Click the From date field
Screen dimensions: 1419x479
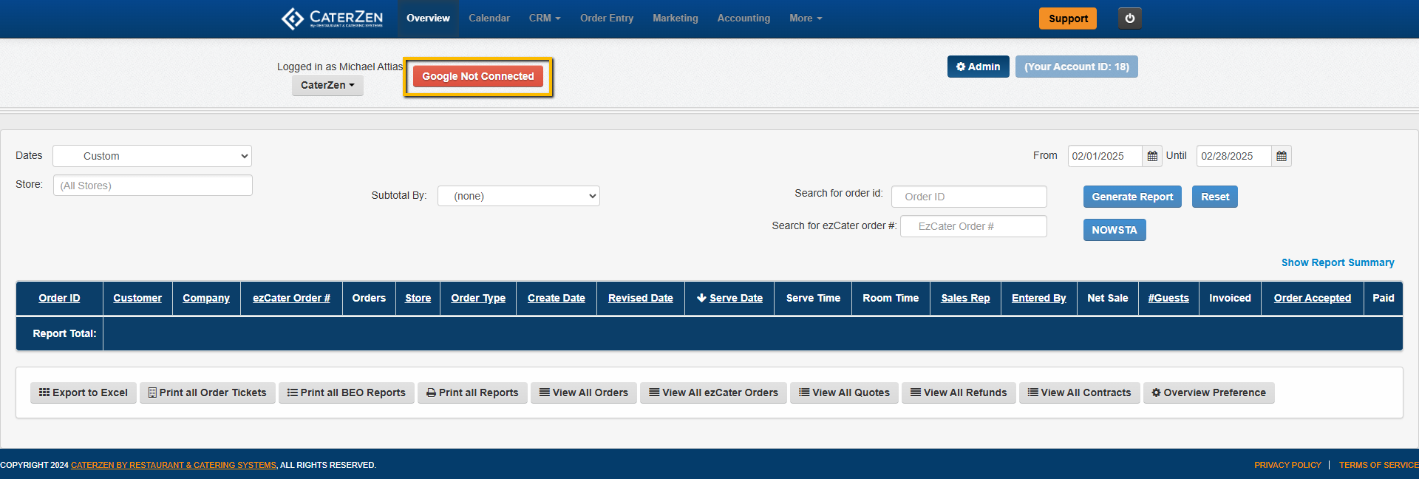pos(1105,156)
